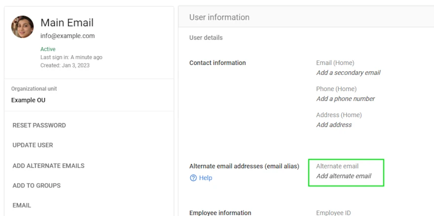Open the Example OU organizational unit
The image size is (434, 216).
coord(29,100)
